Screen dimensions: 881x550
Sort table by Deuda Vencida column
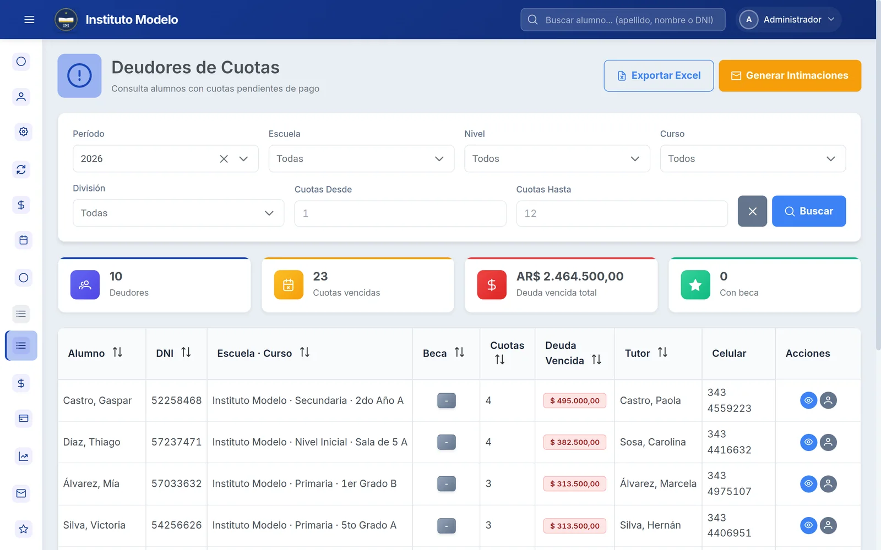(x=596, y=360)
